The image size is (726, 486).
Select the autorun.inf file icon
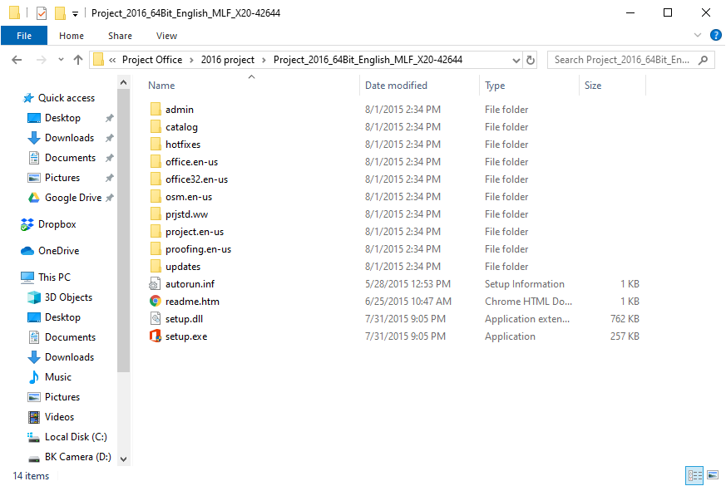pos(155,284)
